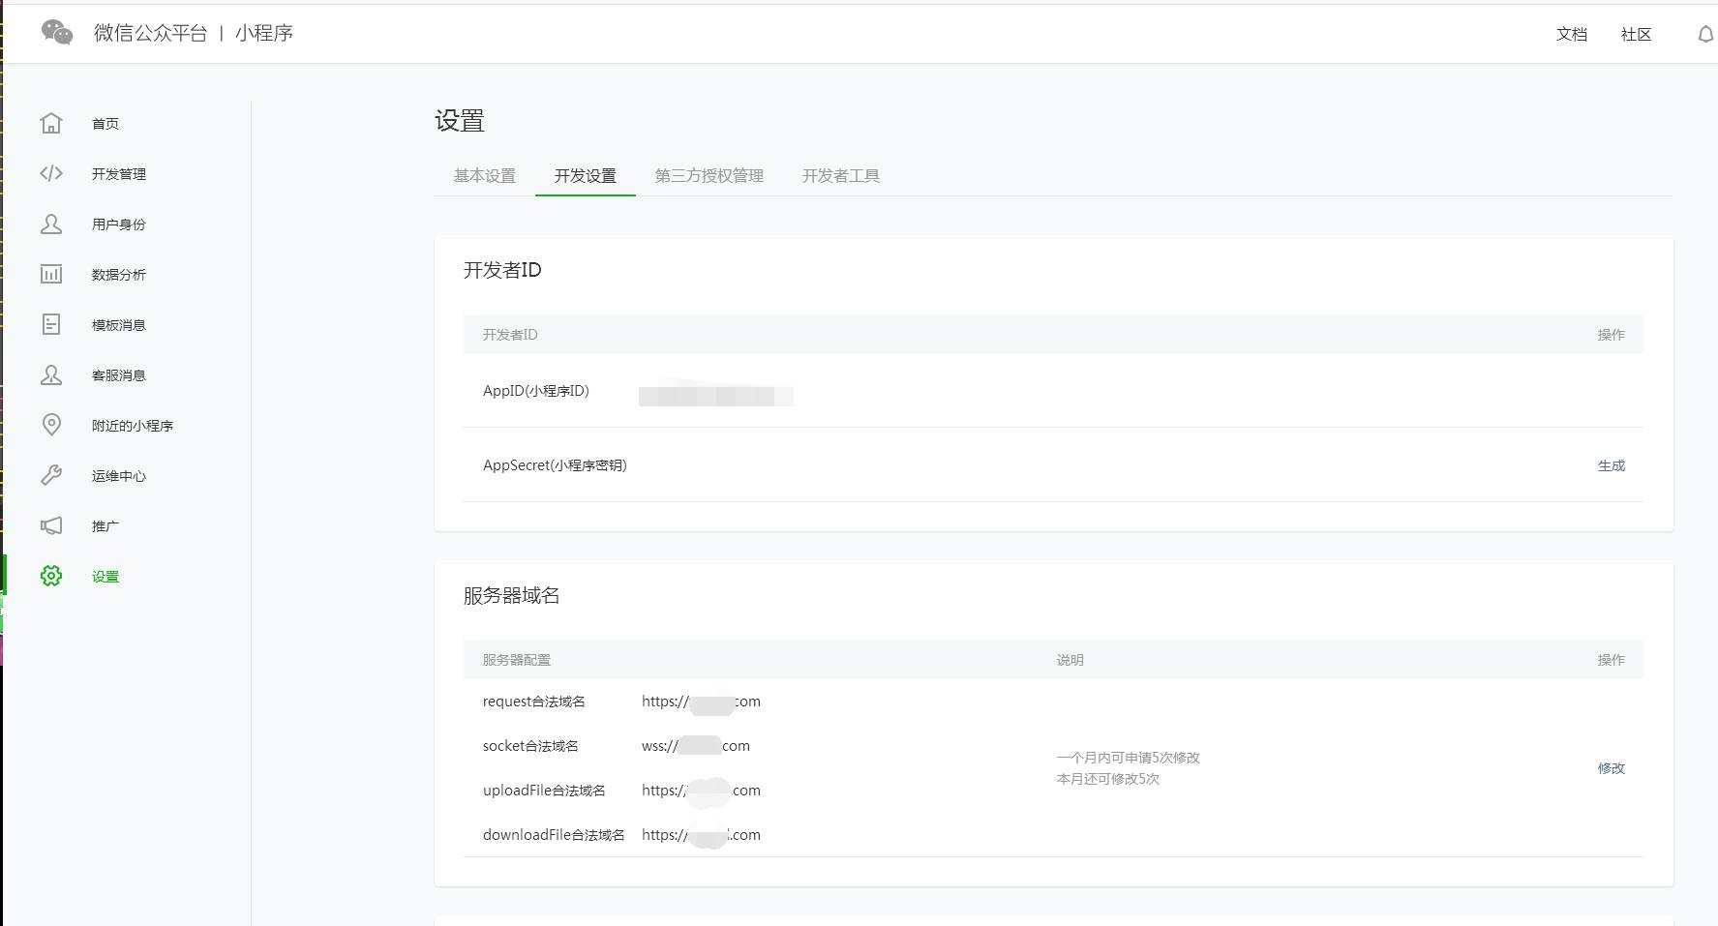Switch to the 第三方授权管理 tab
Image resolution: width=1718 pixels, height=926 pixels.
[708, 176]
